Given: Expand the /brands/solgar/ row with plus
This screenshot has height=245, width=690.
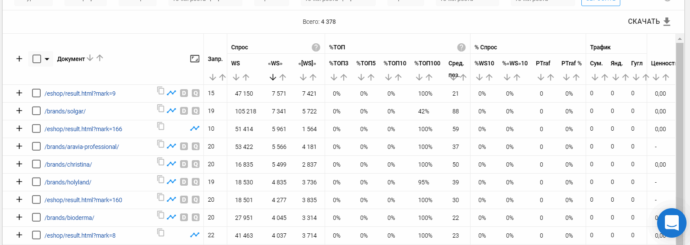Looking at the screenshot, I should (x=19, y=111).
